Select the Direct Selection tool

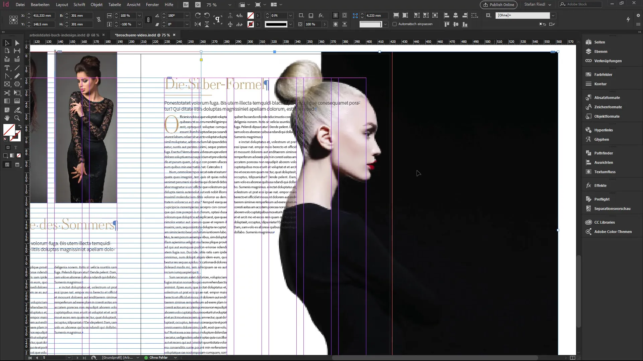[17, 43]
